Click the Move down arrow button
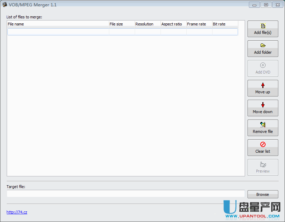This screenshot has width=285, height=222. [263, 108]
